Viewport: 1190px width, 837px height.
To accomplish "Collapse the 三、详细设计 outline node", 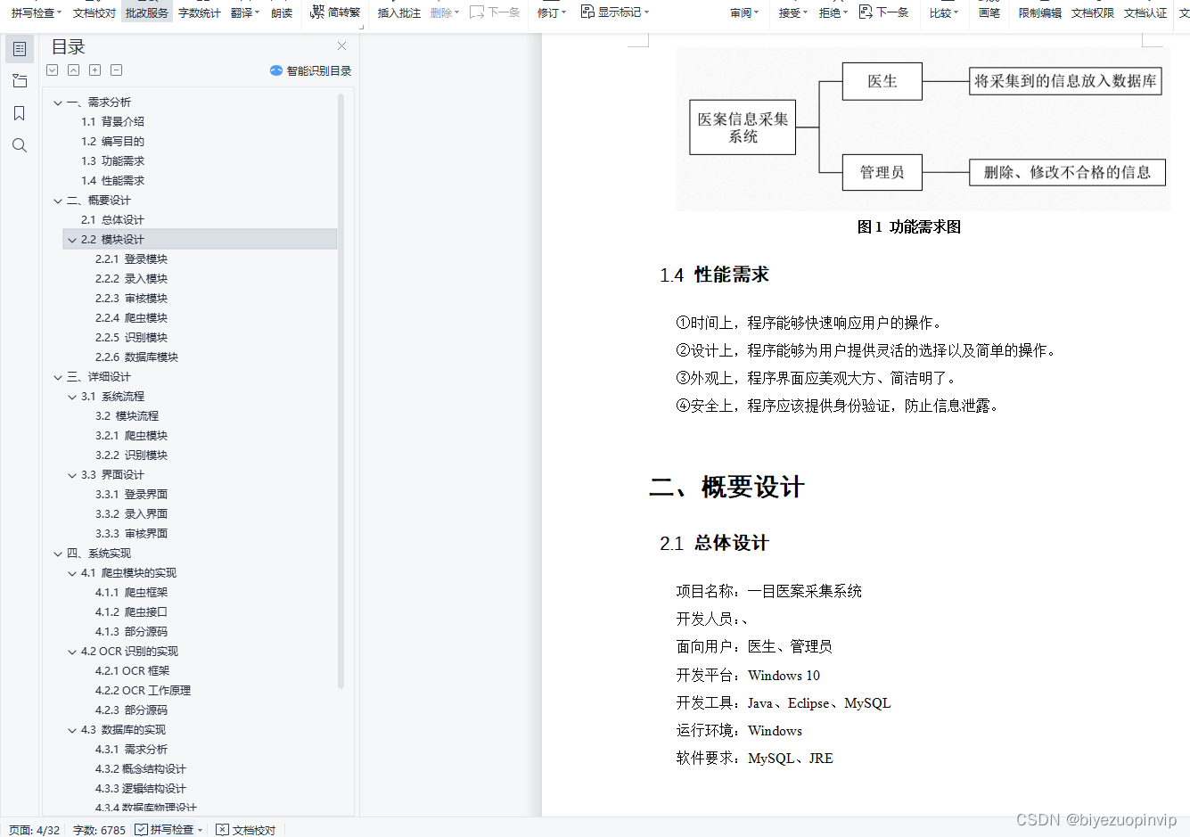I will (58, 377).
